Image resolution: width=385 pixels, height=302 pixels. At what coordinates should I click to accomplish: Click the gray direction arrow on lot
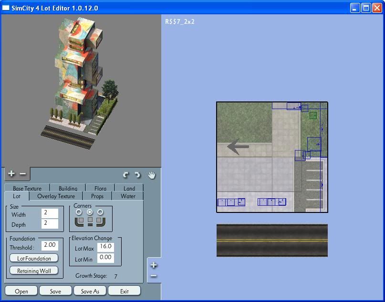click(x=238, y=147)
